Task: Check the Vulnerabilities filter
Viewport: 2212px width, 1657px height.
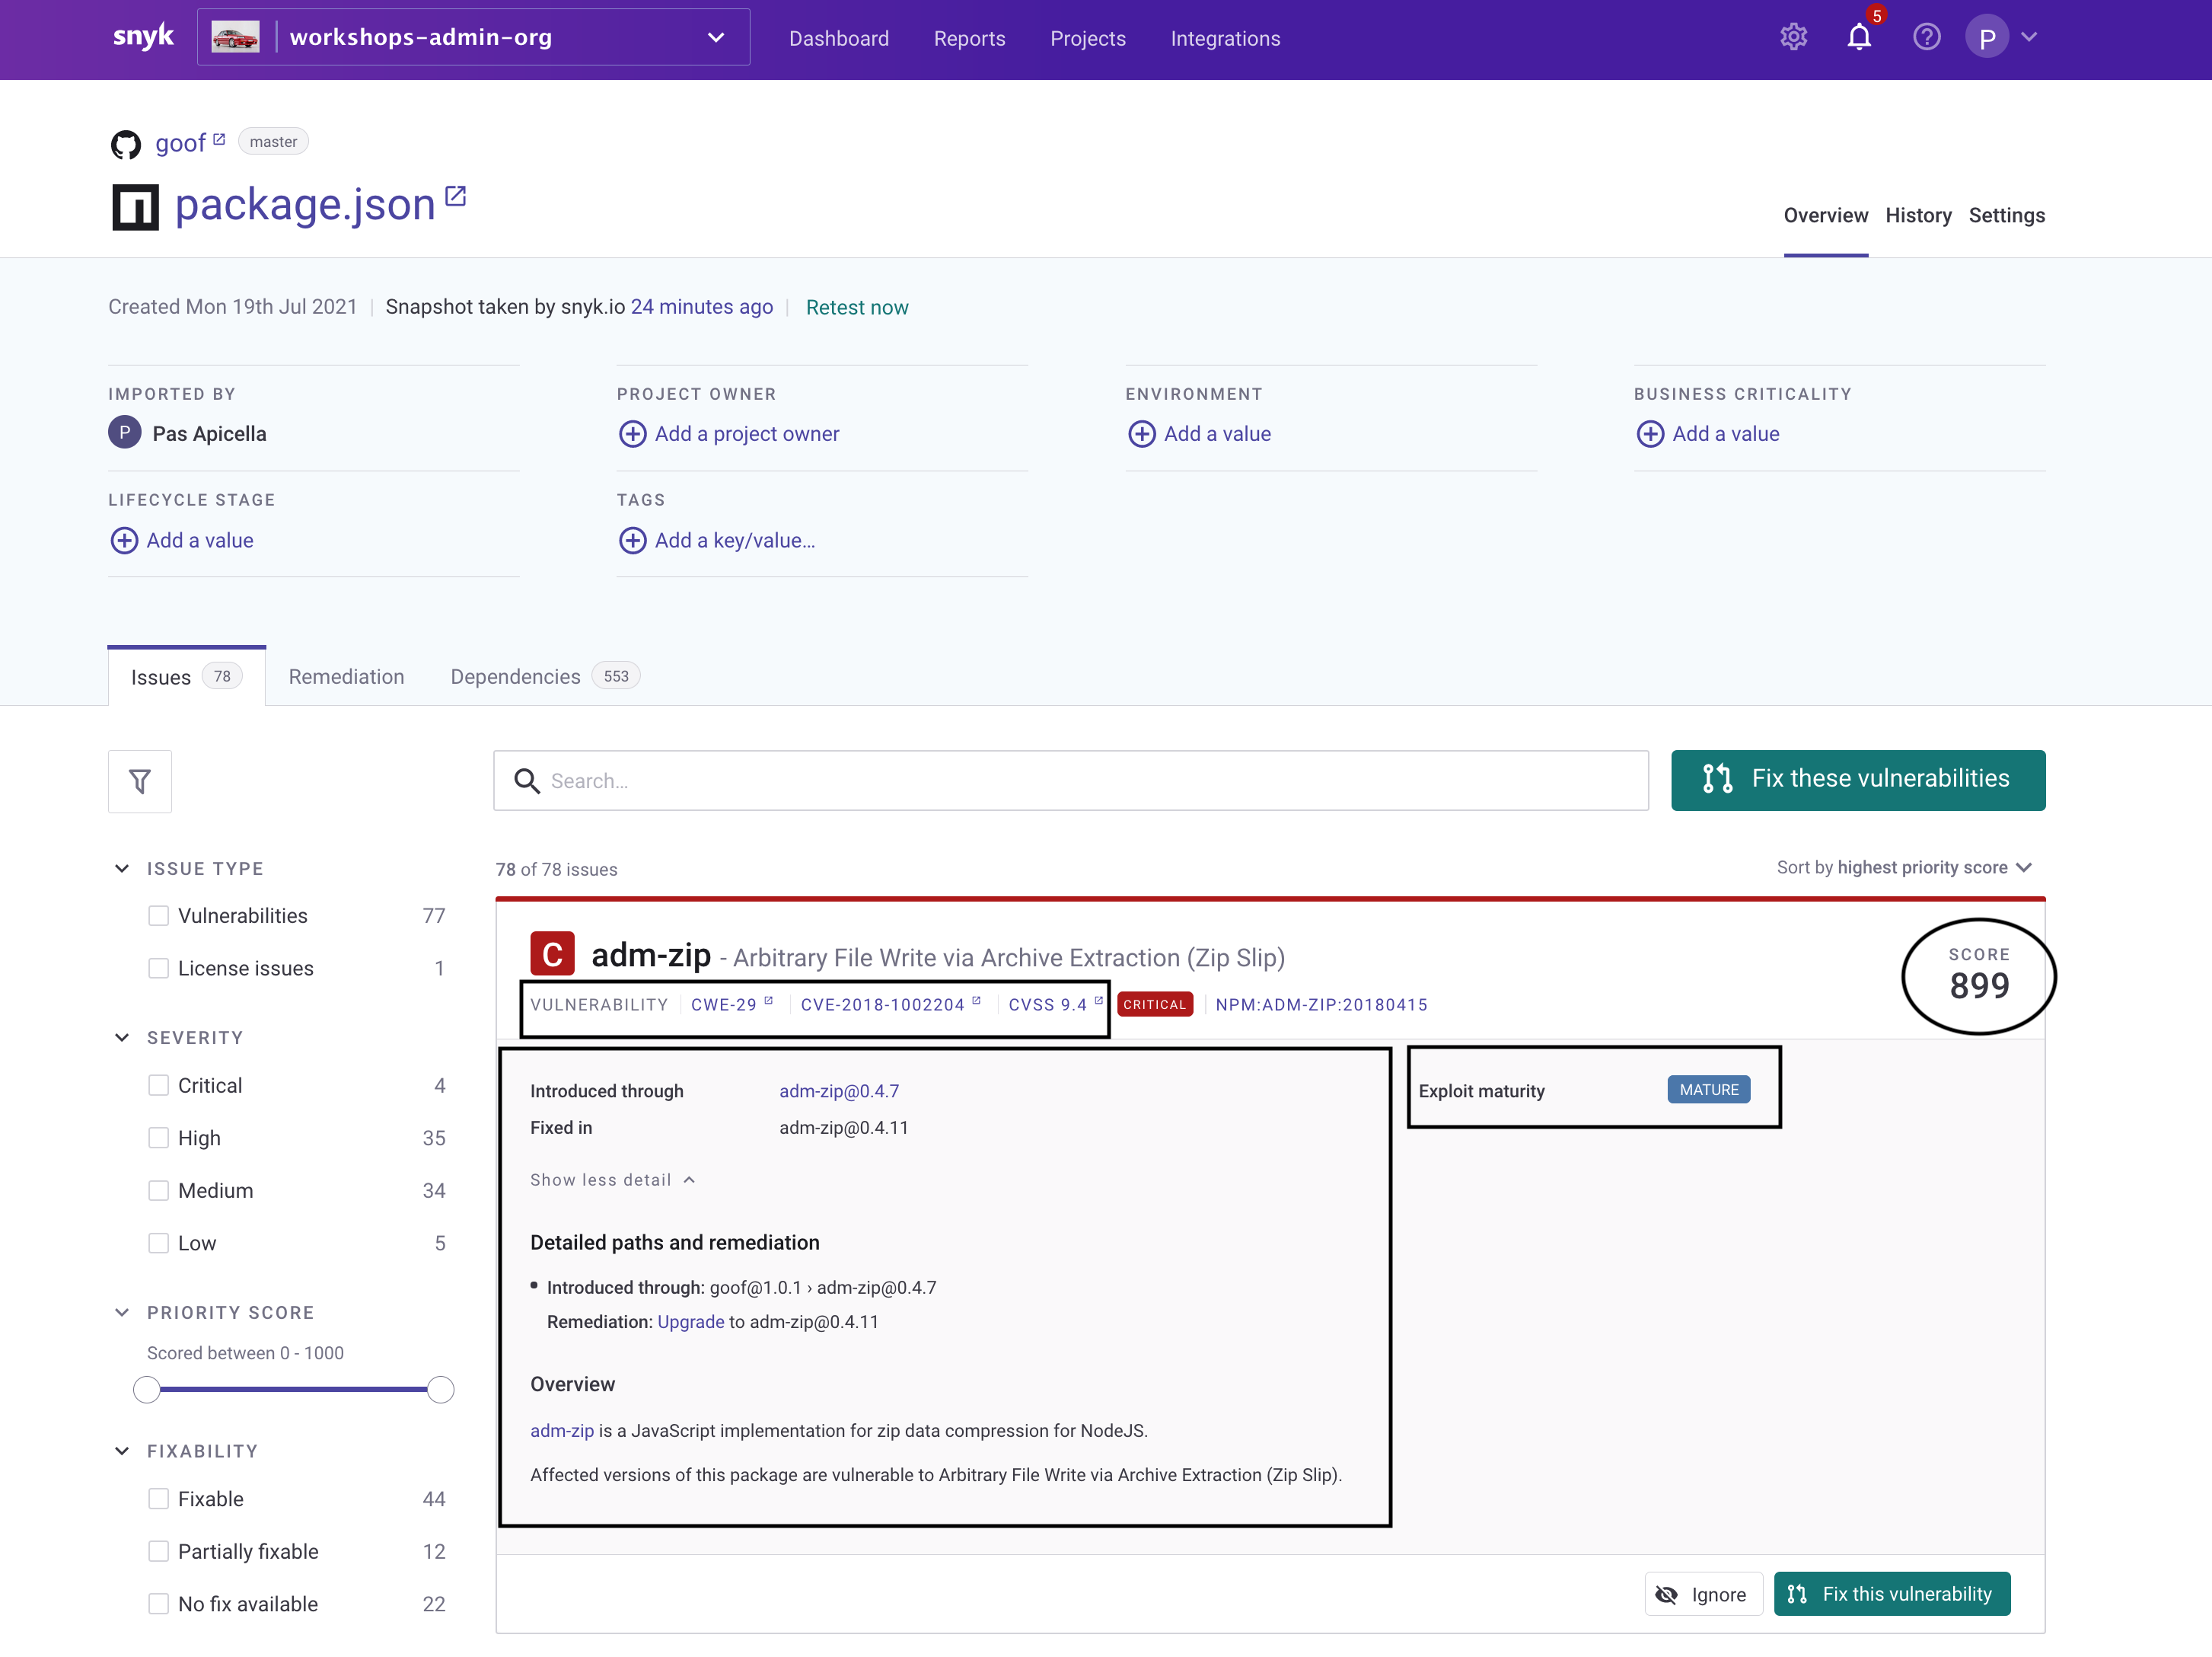Action: tap(158, 915)
